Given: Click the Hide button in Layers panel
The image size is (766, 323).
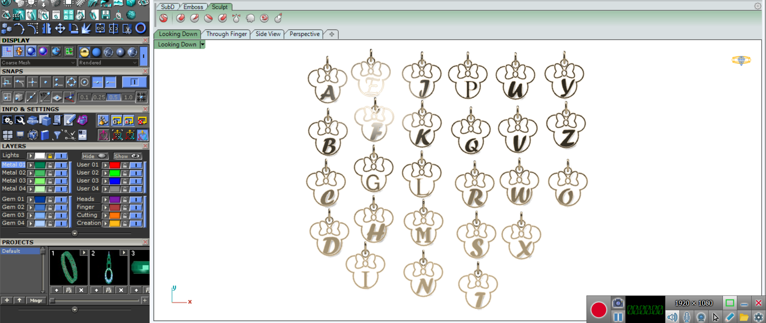Looking at the screenshot, I should (x=95, y=156).
